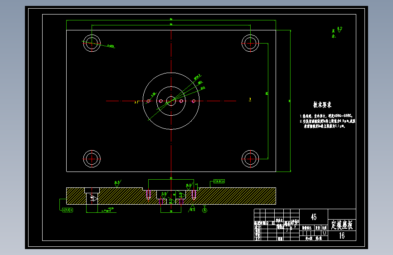Click the material value 45 in title block
The height and width of the screenshot is (255, 393).
(x=314, y=217)
